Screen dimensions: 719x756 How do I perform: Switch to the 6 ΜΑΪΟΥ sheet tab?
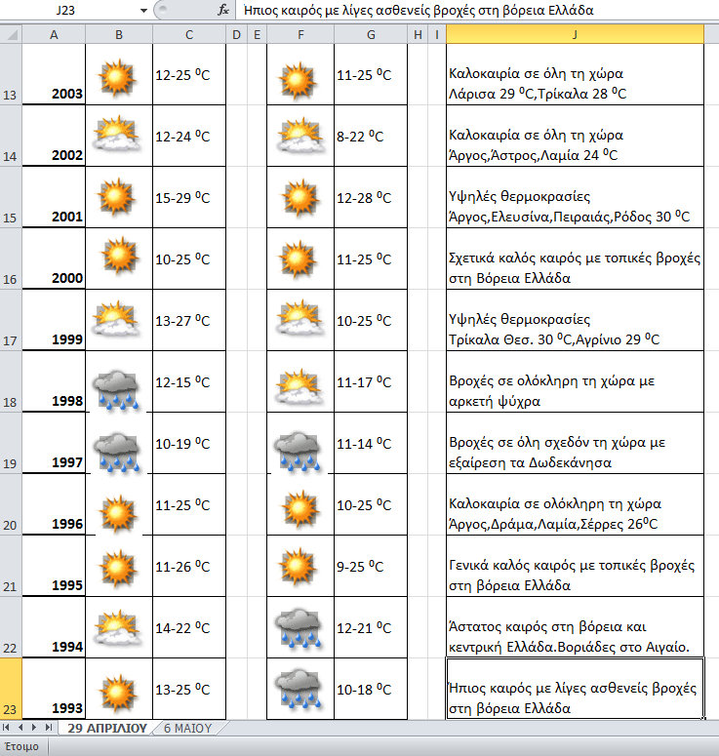point(185,728)
